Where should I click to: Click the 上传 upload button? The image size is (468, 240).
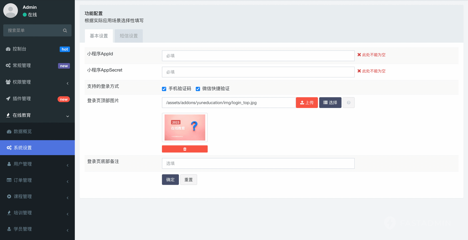pos(307,103)
